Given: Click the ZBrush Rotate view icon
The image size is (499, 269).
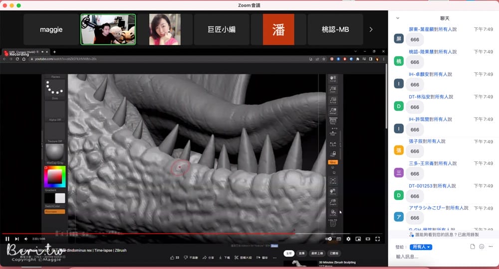Looking at the screenshot, I should pyautogui.click(x=333, y=213).
